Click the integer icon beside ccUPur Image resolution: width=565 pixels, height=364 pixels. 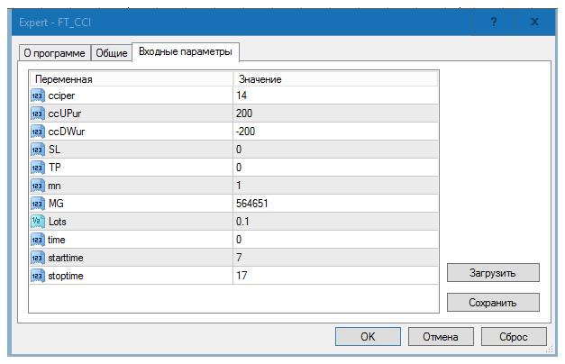(38, 114)
